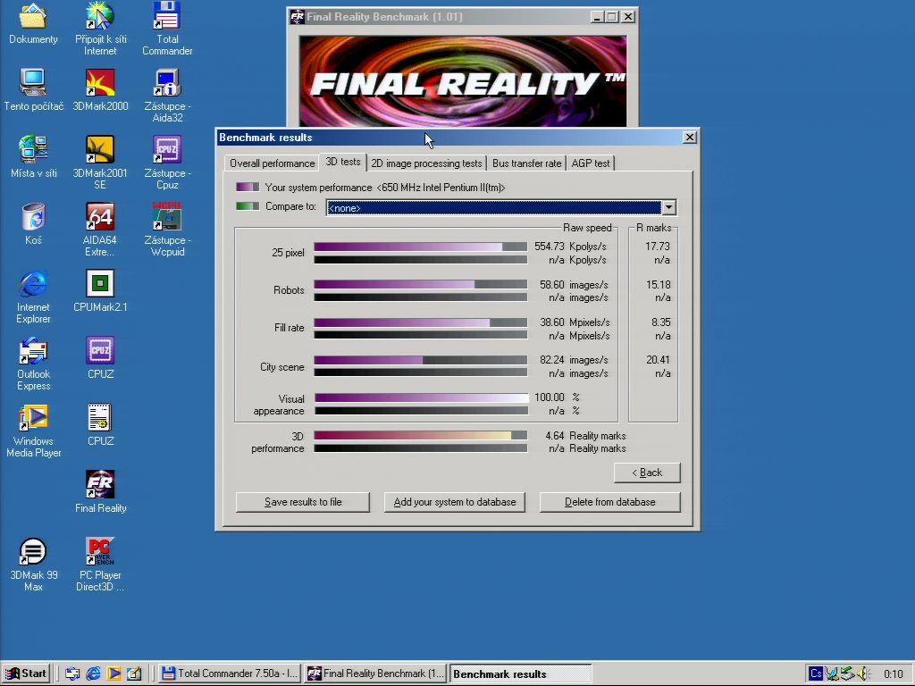915x686 pixels.
Task: Click the Cs keyboard language indicator
Action: 816,673
